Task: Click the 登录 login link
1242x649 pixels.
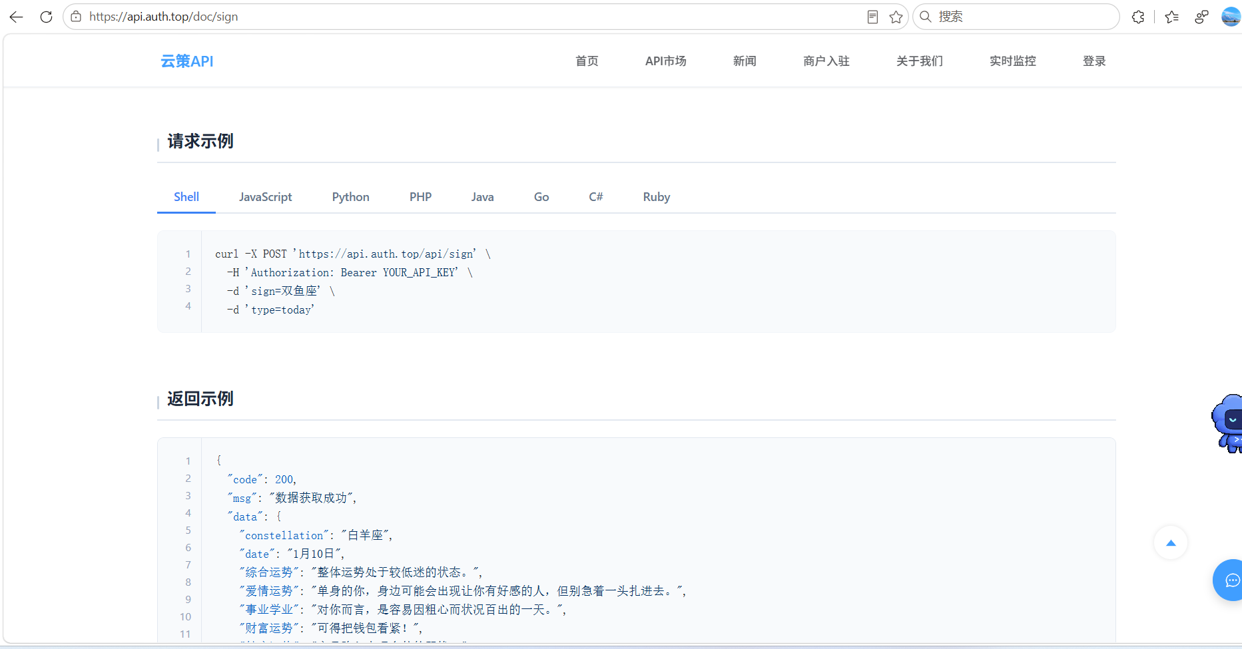Action: tap(1094, 61)
